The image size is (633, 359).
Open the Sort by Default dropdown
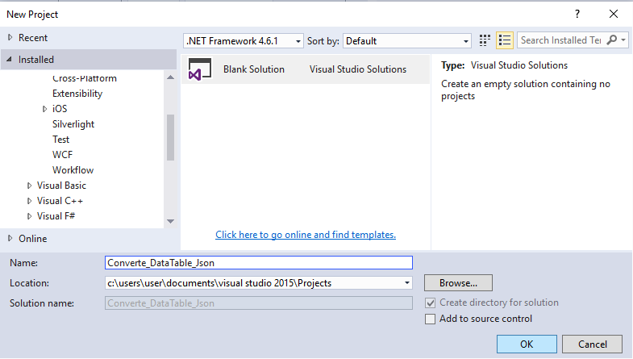(407, 41)
